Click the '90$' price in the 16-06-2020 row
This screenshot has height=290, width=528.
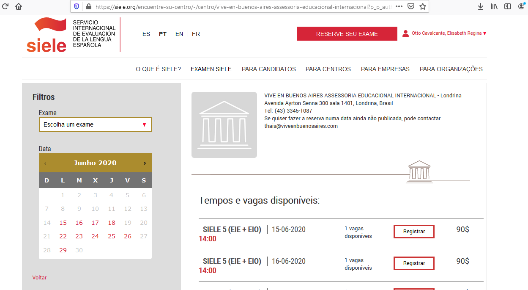click(462, 261)
